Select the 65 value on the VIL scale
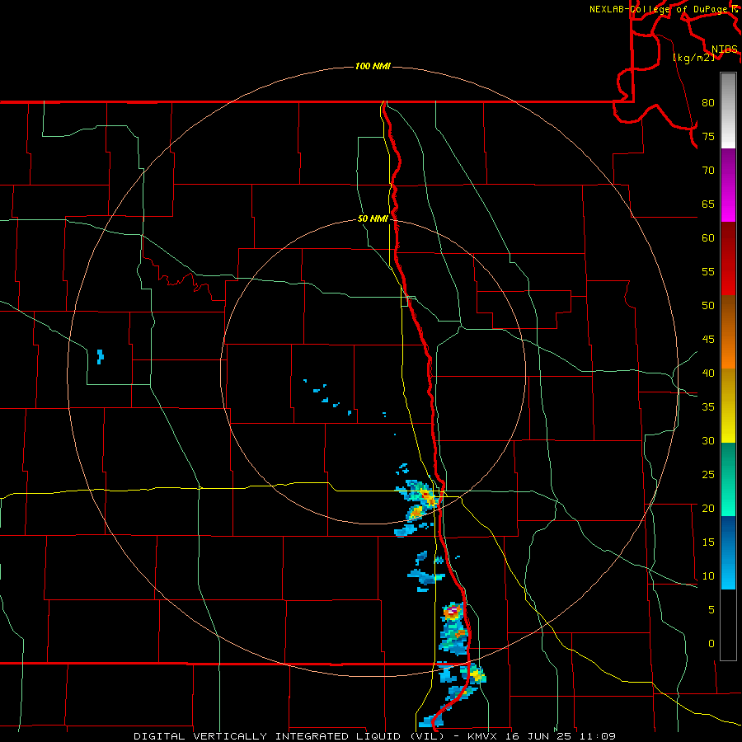The height and width of the screenshot is (742, 742). click(708, 204)
